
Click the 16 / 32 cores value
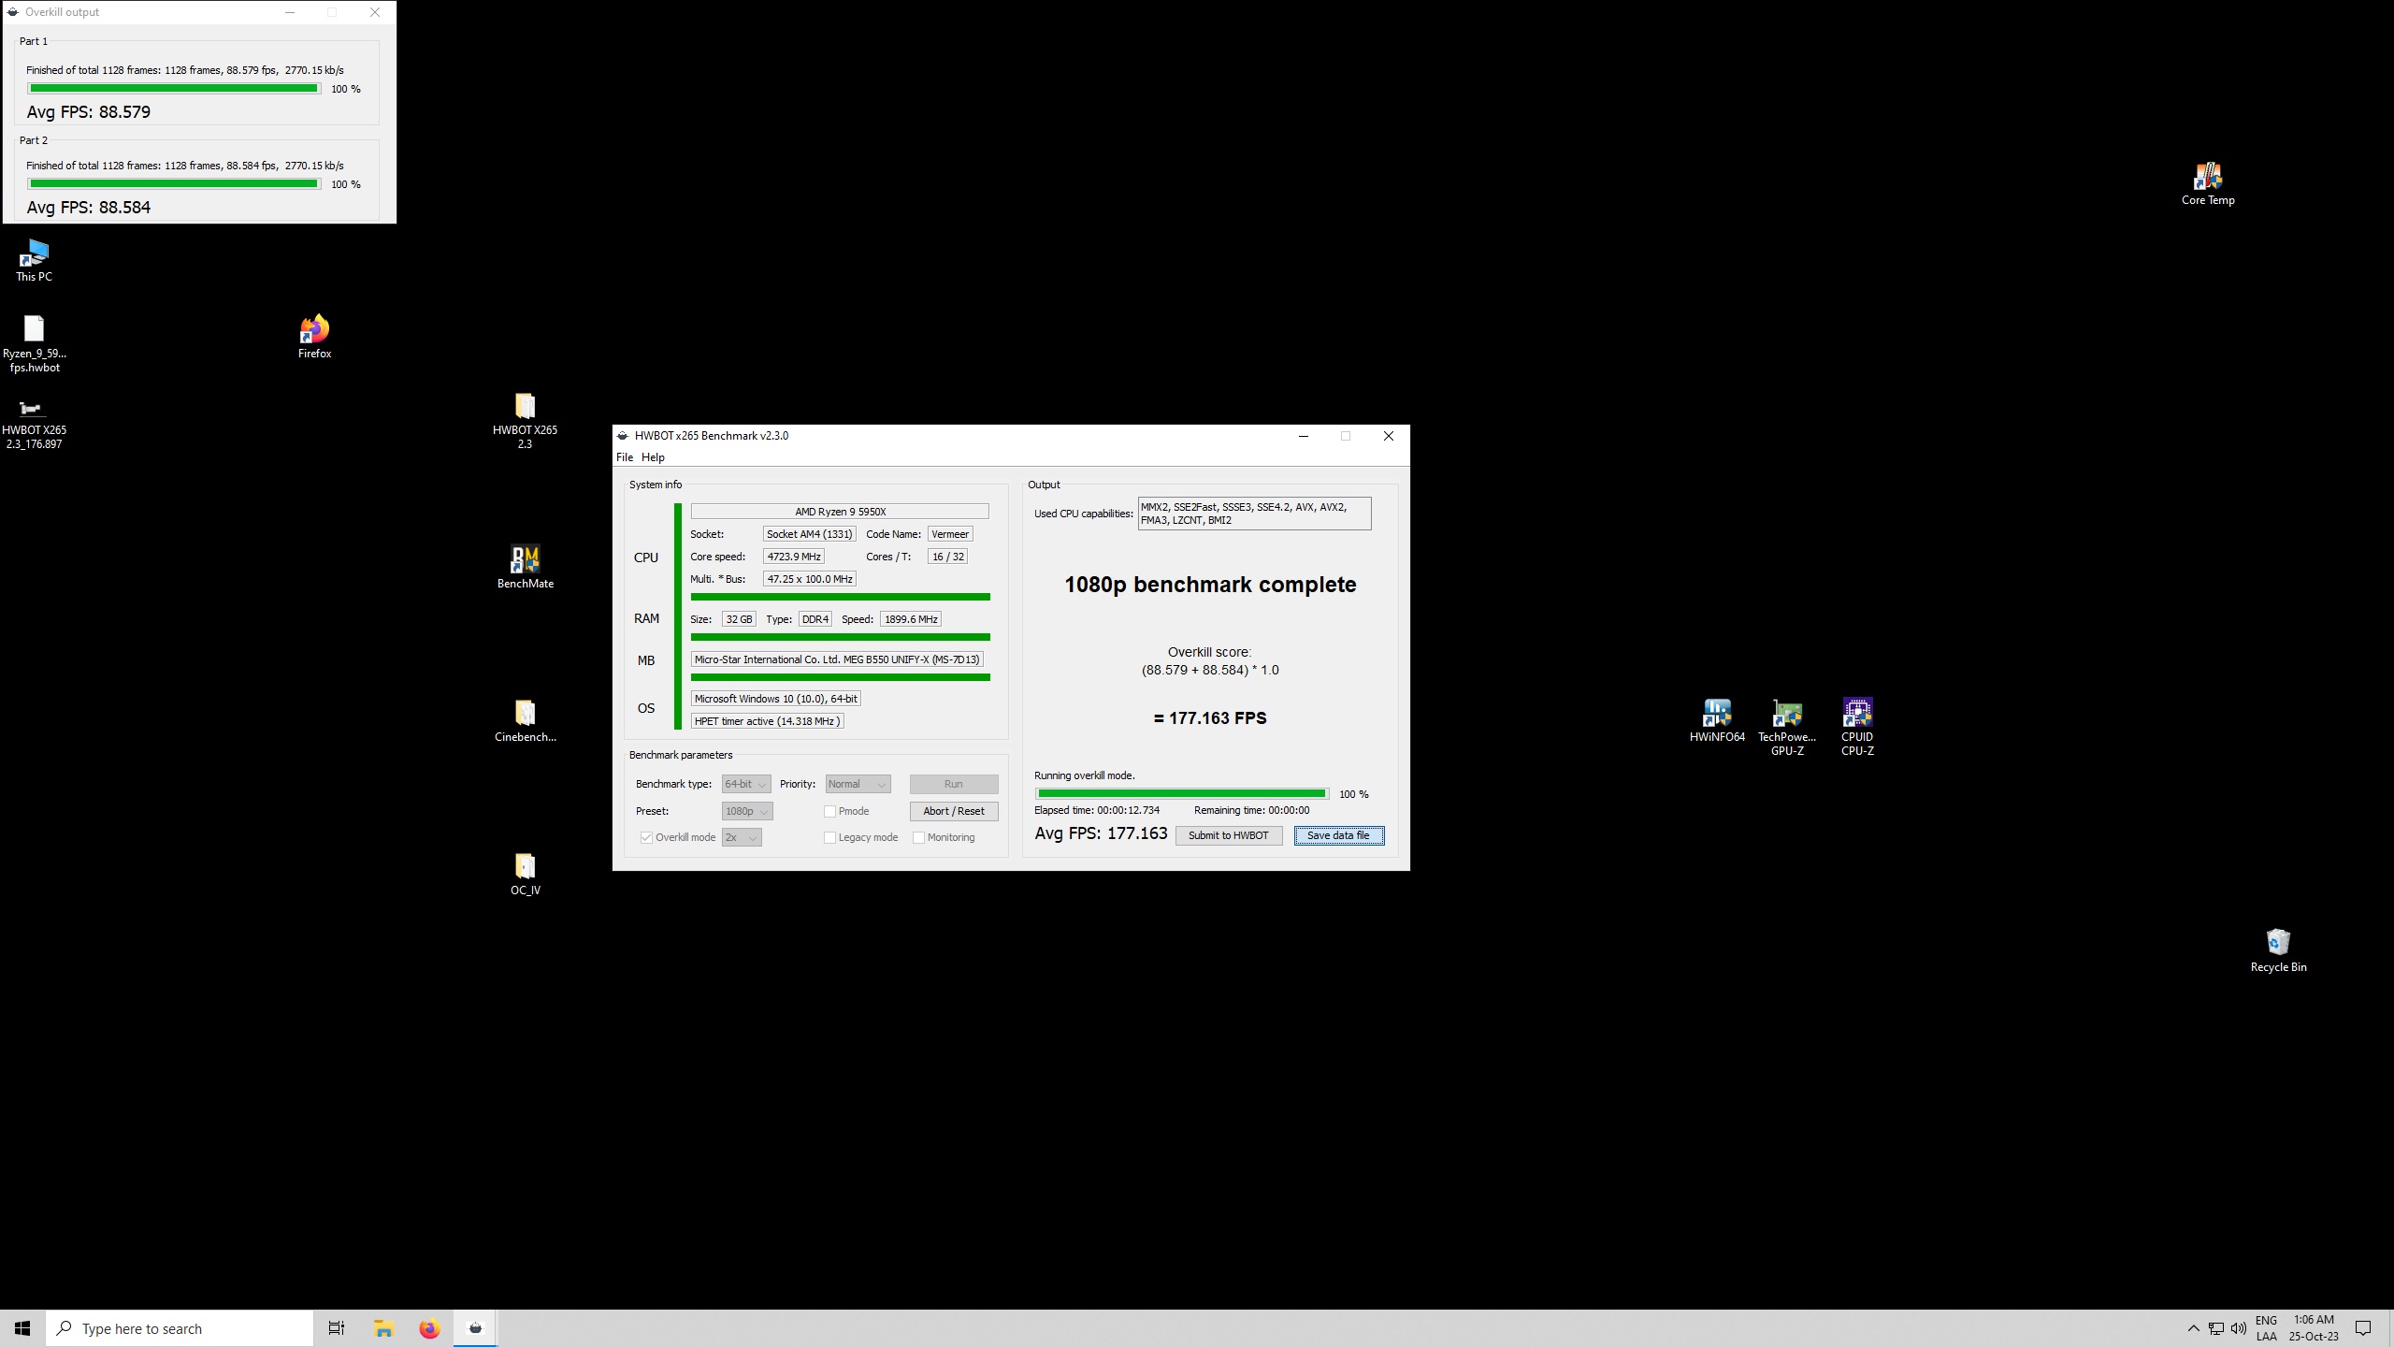[x=947, y=557]
